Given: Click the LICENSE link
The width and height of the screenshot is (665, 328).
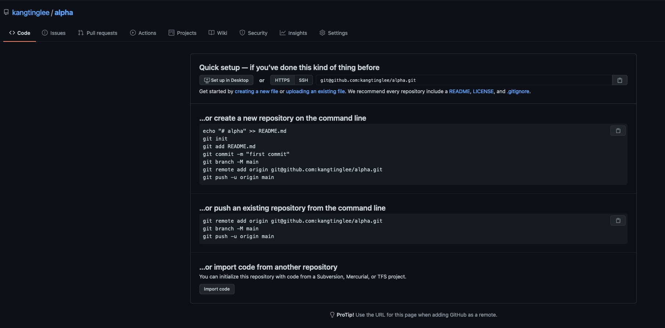Looking at the screenshot, I should [483, 91].
